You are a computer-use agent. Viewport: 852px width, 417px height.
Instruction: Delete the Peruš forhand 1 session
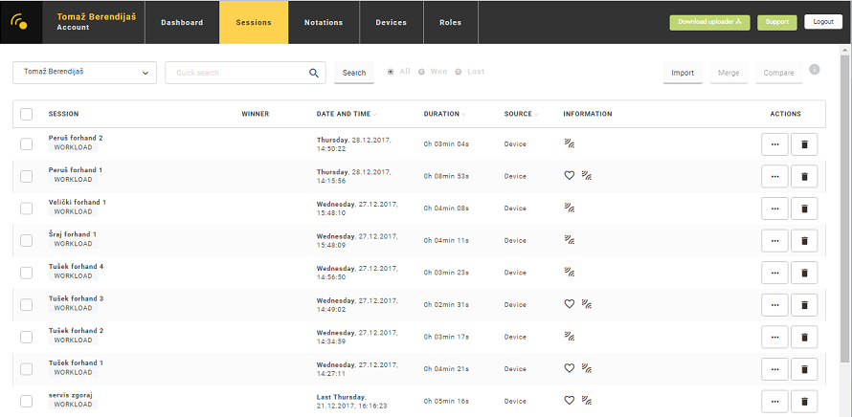coord(804,177)
